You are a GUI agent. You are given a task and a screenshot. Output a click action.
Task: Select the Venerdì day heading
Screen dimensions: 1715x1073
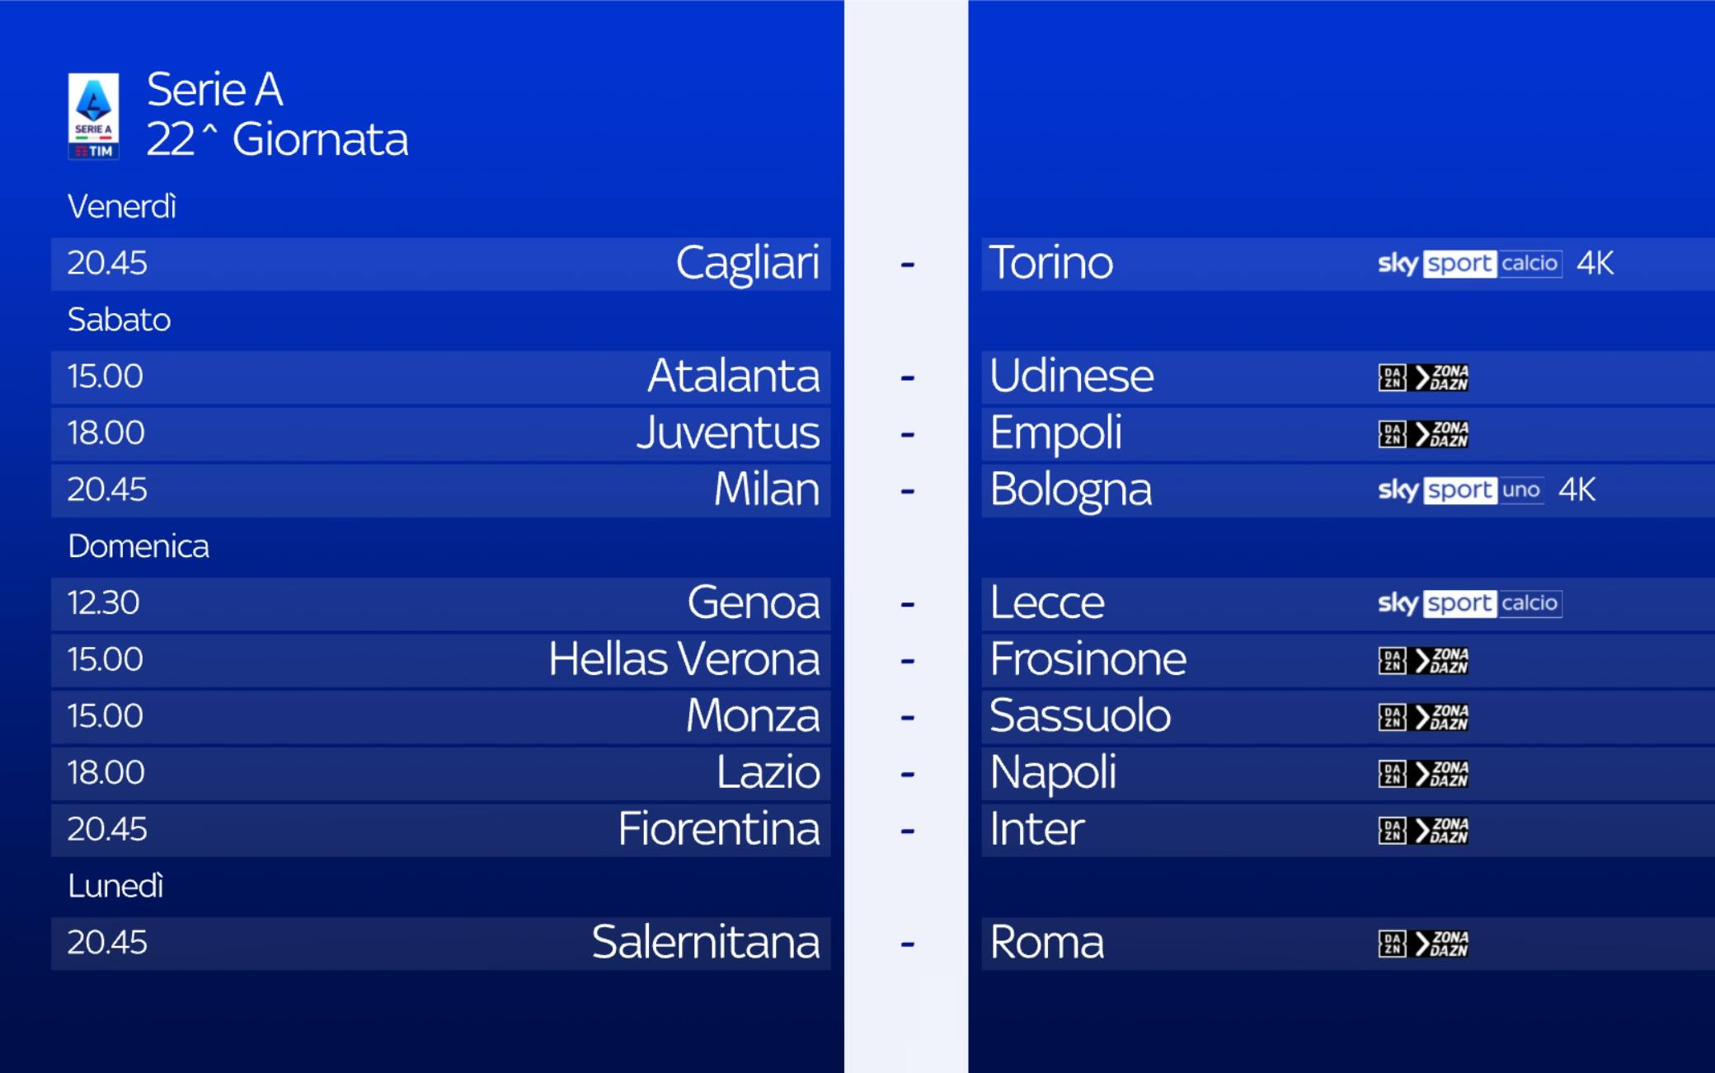pyautogui.click(x=122, y=207)
